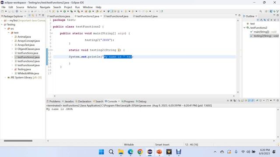Click the Save All toolbar icon
Viewport: 280px width, 157px height.
pos(13,11)
